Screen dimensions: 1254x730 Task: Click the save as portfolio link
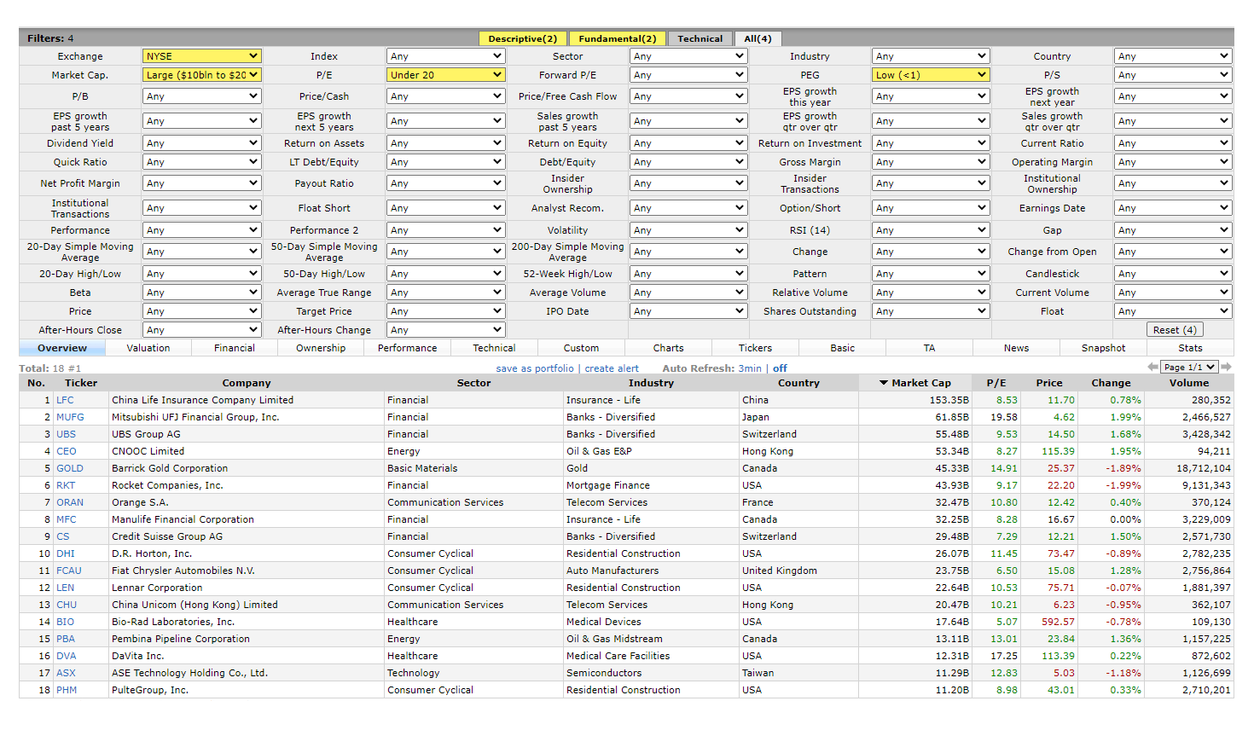point(535,368)
